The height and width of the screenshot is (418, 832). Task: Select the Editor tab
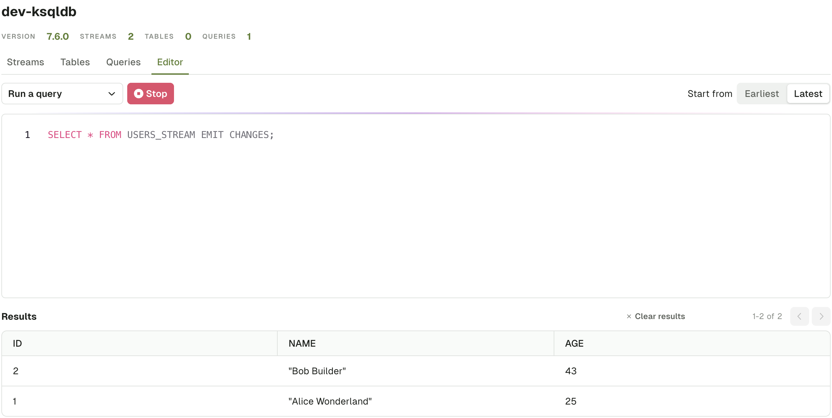[170, 62]
